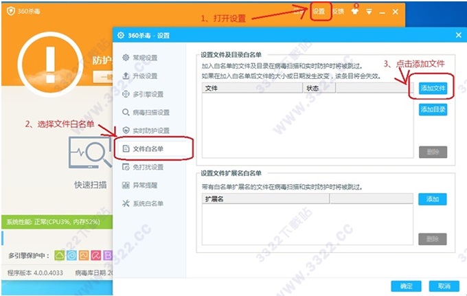
Task: Click the 系统性能 status bar
Action: [x=57, y=222]
